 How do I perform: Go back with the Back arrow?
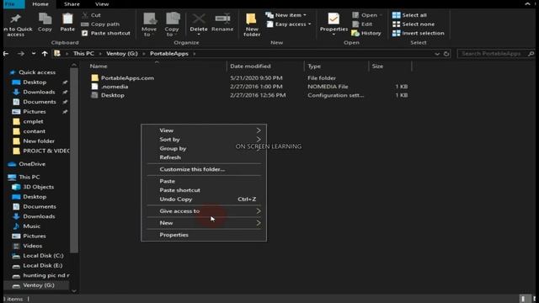click(6, 54)
